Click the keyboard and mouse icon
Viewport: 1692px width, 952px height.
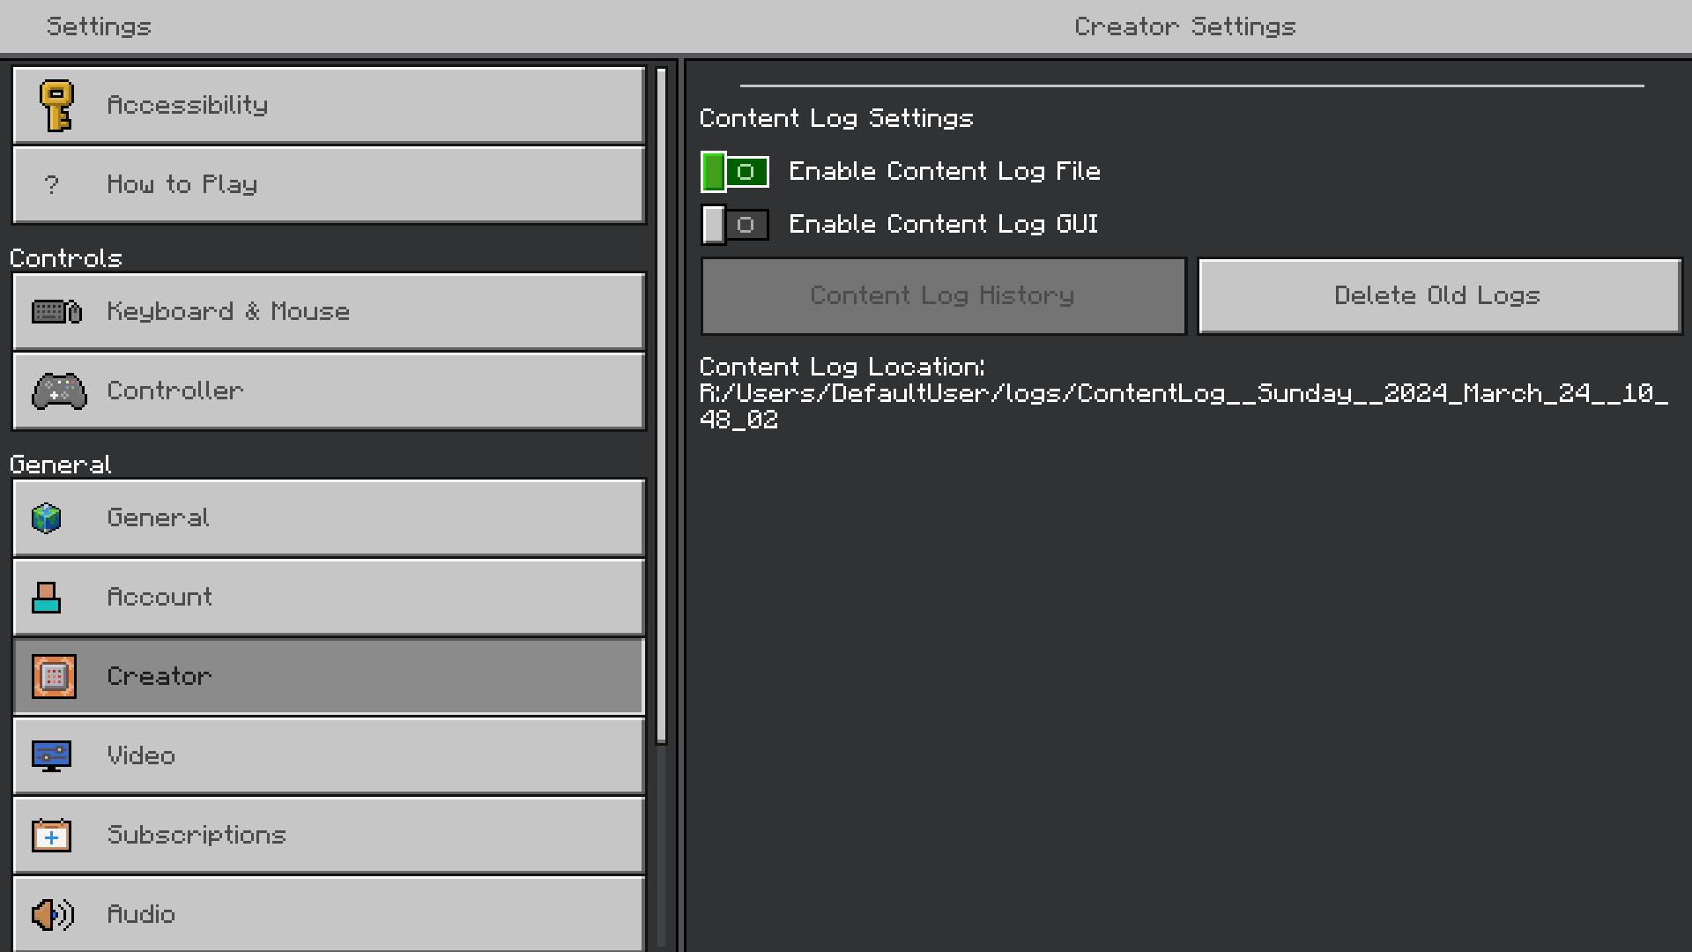coord(56,312)
